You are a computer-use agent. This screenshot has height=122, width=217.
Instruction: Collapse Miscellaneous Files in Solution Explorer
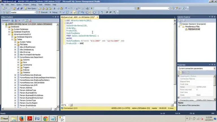[179, 27]
